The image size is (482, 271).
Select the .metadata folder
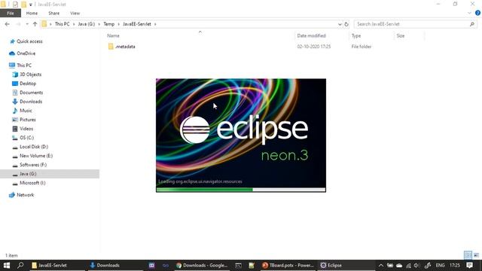(125, 47)
